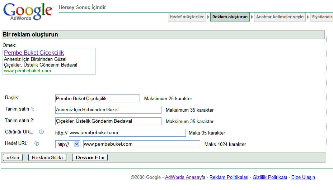This screenshot has width=333, height=190.
Task: Click the green www.pembebuket.com example URL text
Action: 27,71
